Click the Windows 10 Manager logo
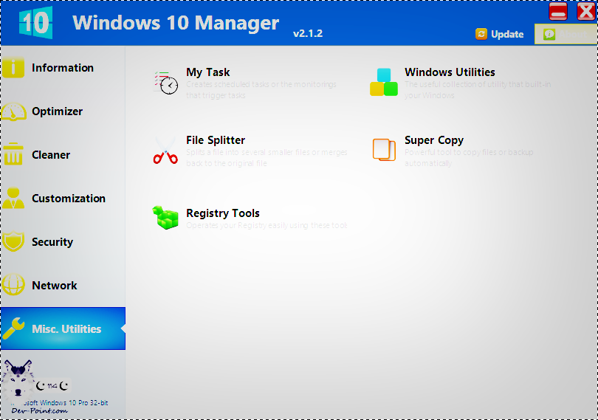This screenshot has height=420, width=598. coord(35,23)
